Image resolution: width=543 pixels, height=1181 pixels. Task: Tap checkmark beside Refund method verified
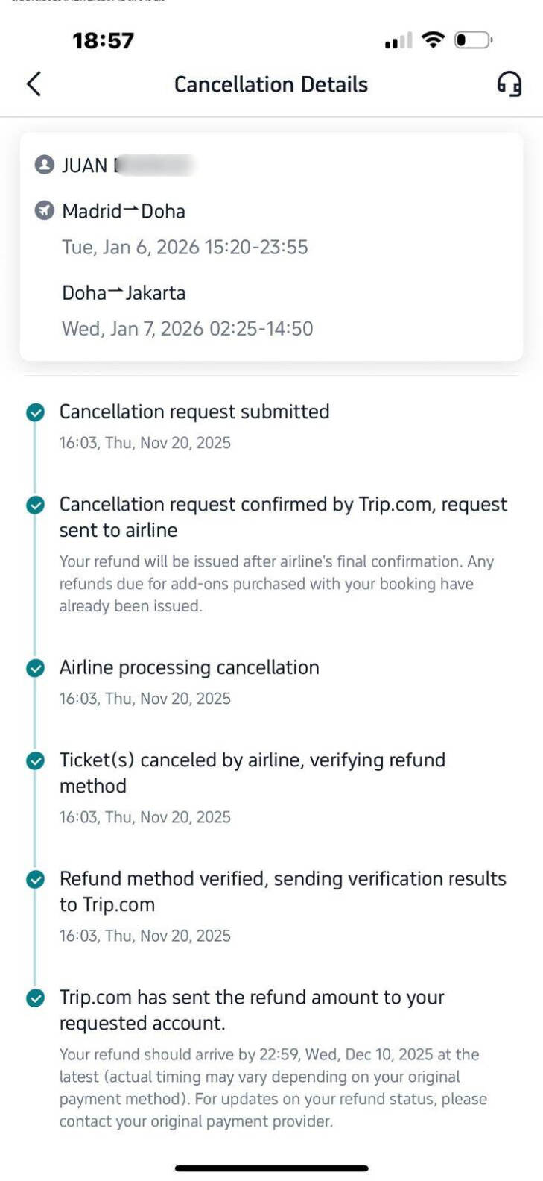click(x=35, y=879)
